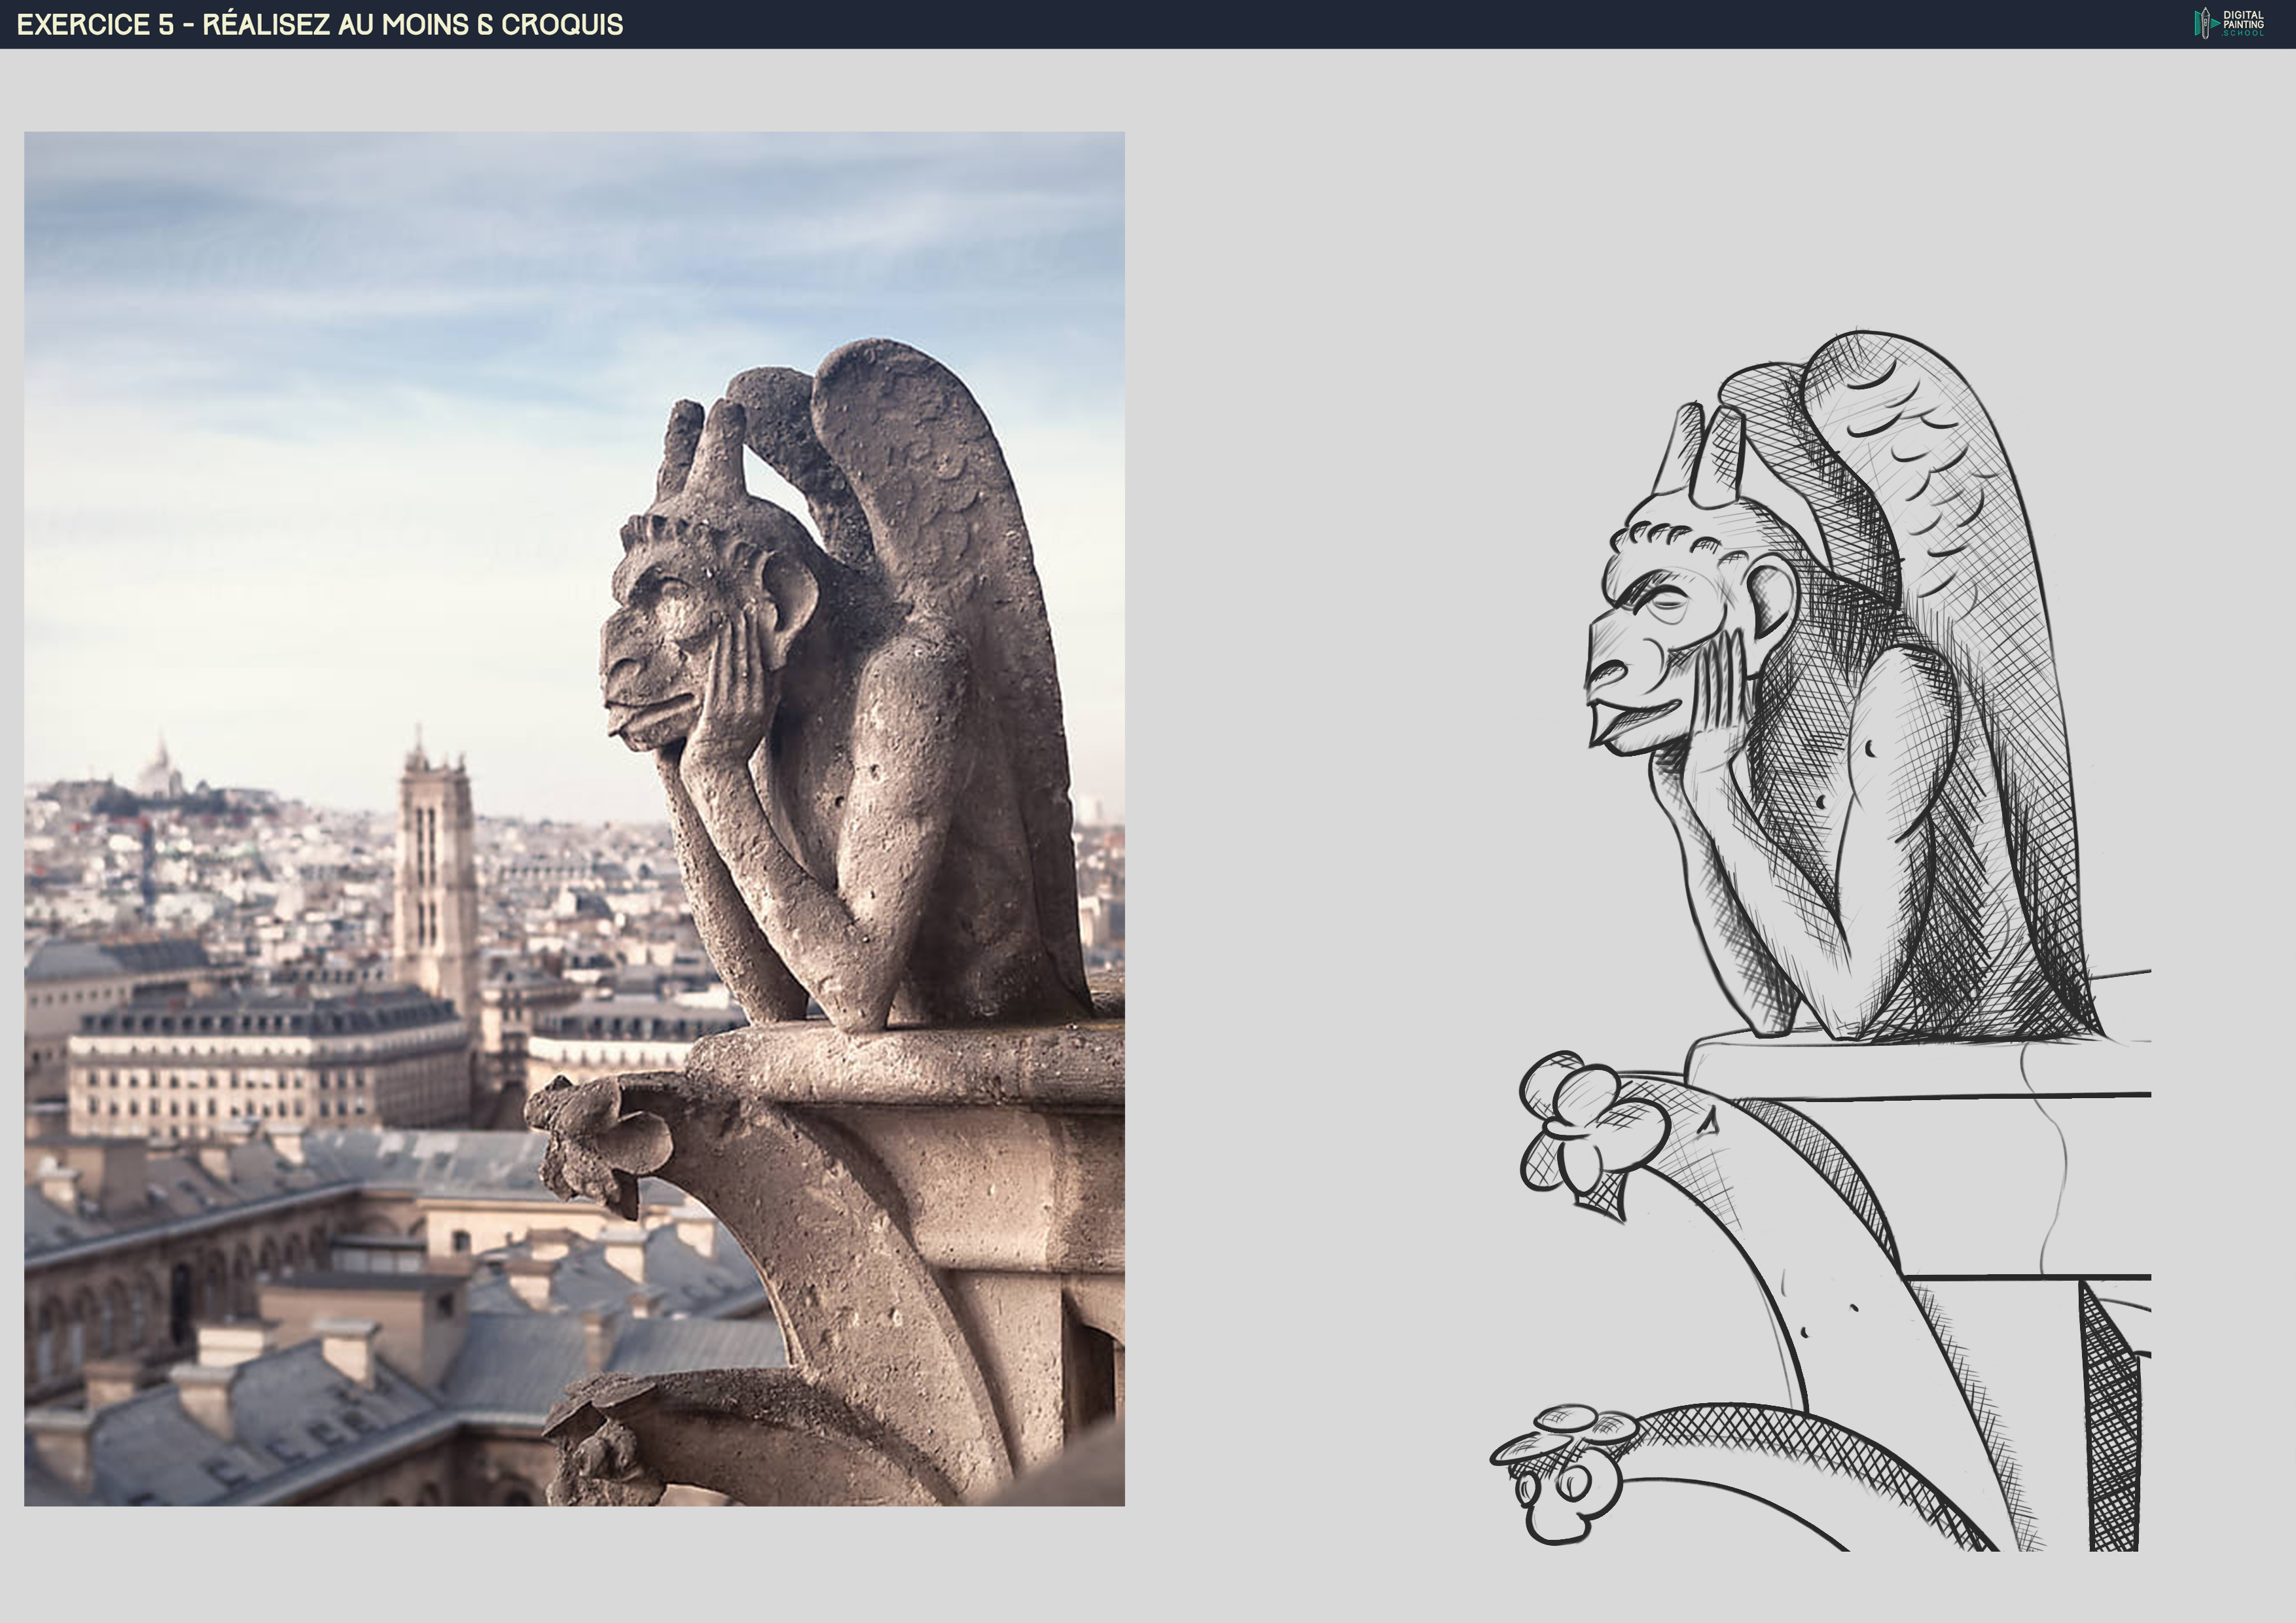Click the sketched flower ornament

1585,1125
